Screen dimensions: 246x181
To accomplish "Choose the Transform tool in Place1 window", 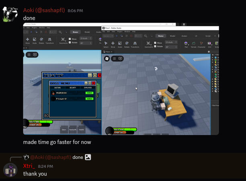I will click(135, 44).
